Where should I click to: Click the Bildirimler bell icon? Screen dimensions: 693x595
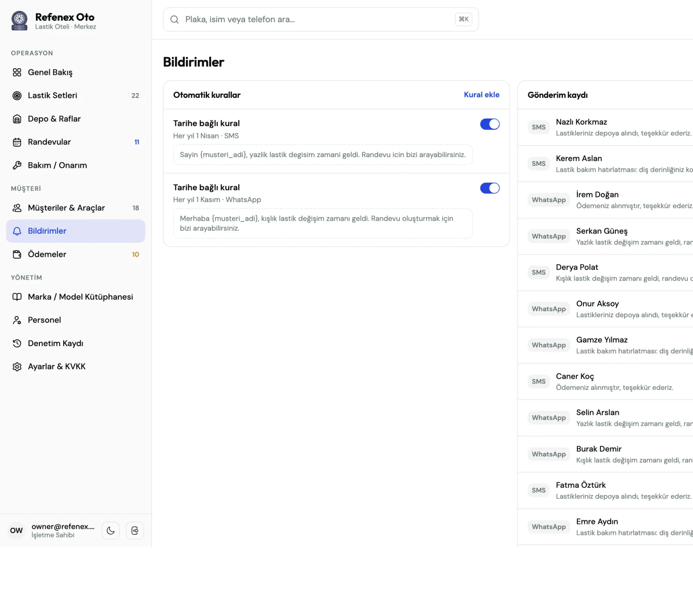(17, 231)
